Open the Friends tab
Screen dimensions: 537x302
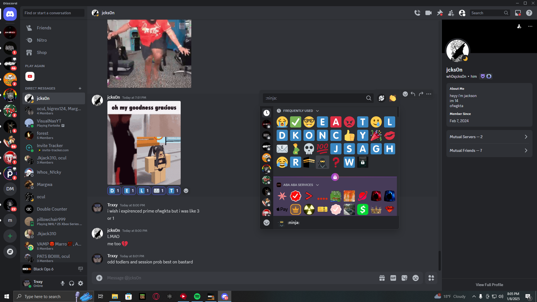[x=44, y=28]
